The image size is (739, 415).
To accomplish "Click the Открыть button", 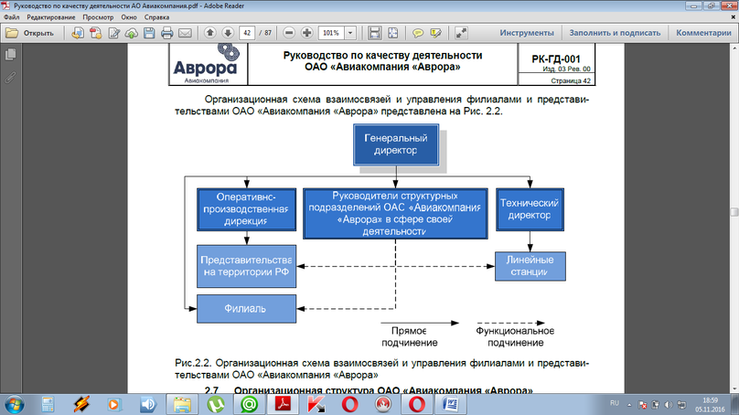I will 29,33.
